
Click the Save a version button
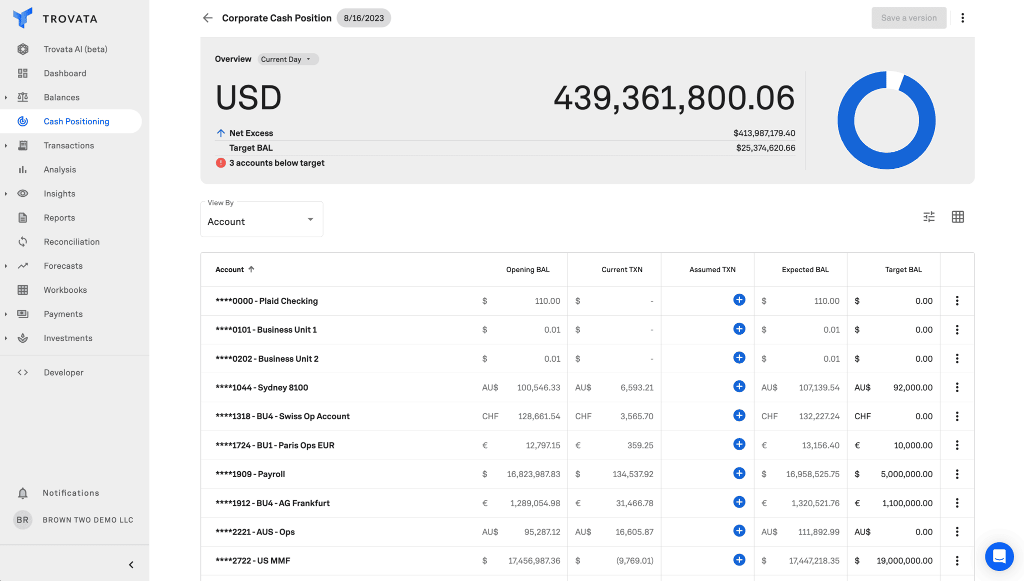(908, 18)
